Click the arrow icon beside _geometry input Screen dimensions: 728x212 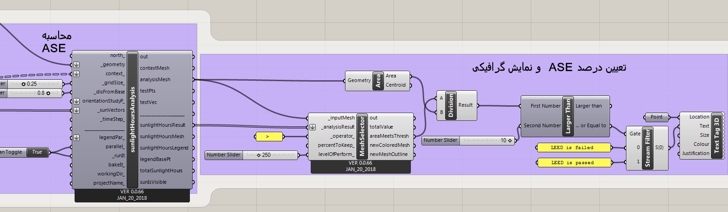click(x=76, y=65)
